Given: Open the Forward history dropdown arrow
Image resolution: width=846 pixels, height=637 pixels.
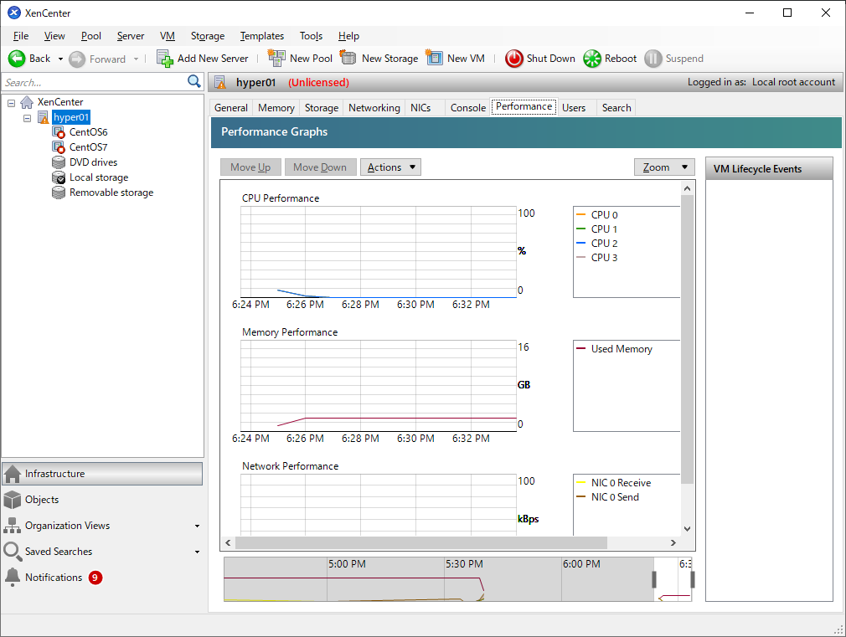Looking at the screenshot, I should point(136,59).
